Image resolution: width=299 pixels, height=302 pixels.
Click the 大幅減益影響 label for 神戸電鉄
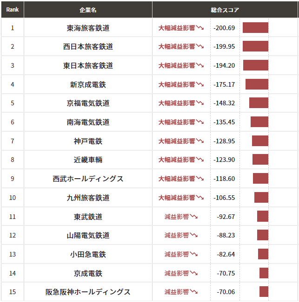pos(181,141)
